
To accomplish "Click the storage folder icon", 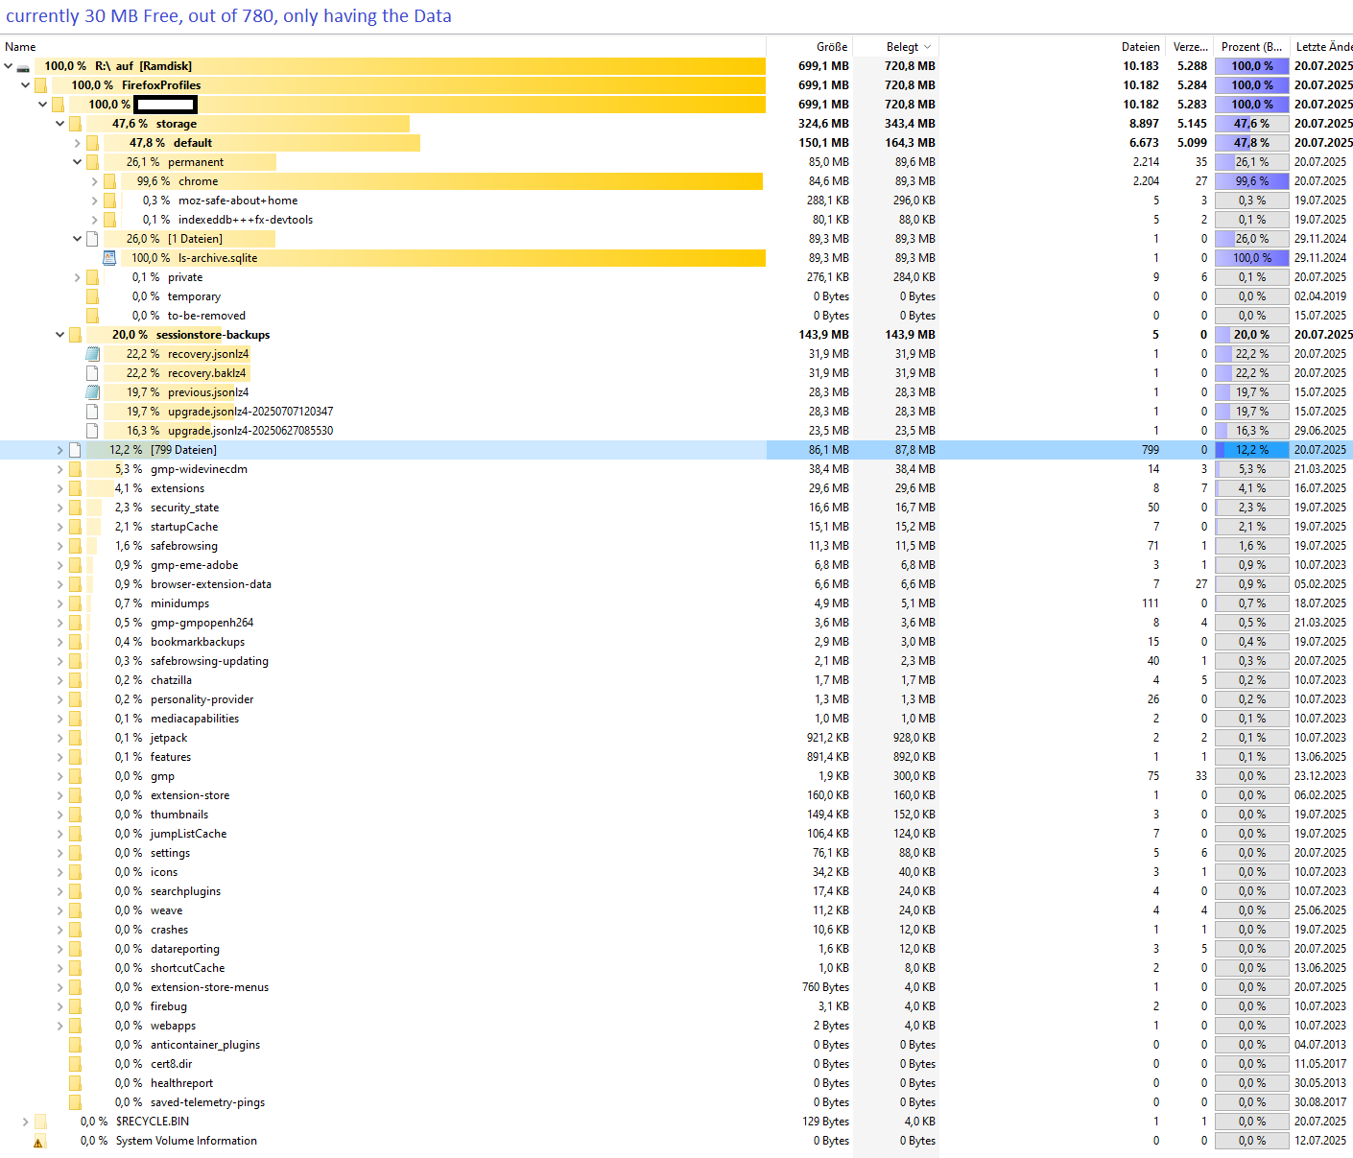I will (x=75, y=124).
